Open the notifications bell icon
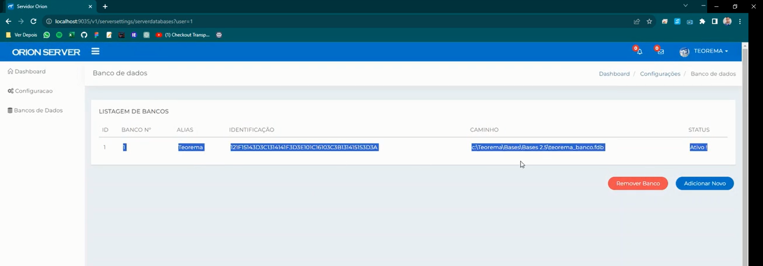The image size is (763, 266). pyautogui.click(x=639, y=51)
